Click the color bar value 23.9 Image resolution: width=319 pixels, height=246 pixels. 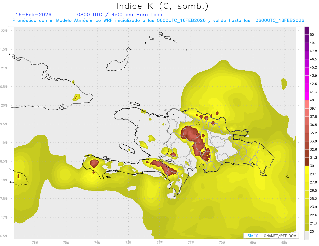pos(313,207)
